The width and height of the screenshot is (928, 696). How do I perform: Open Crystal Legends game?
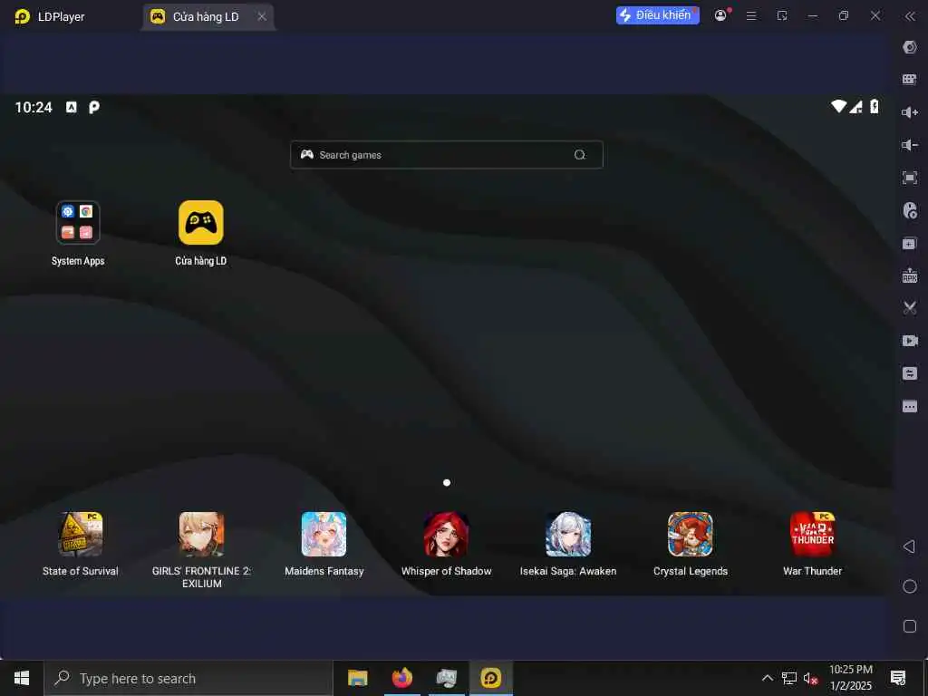[690, 535]
